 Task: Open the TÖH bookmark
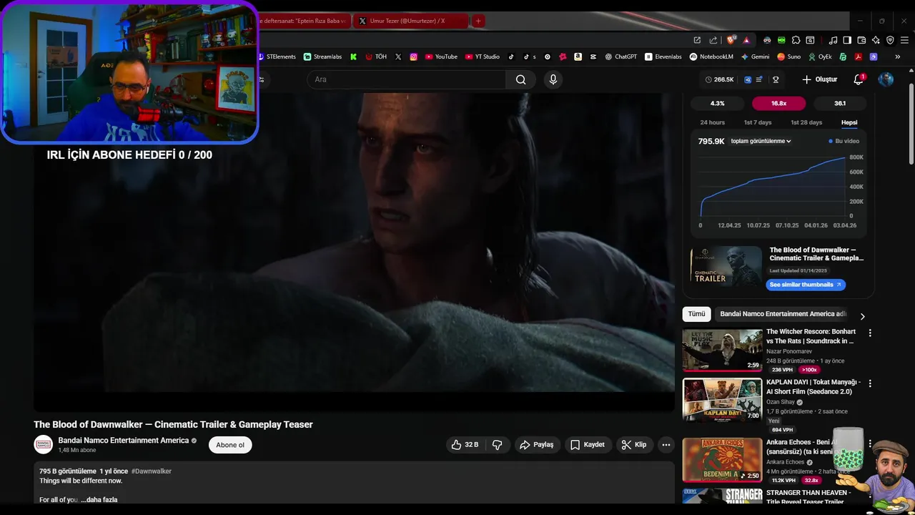(x=376, y=57)
